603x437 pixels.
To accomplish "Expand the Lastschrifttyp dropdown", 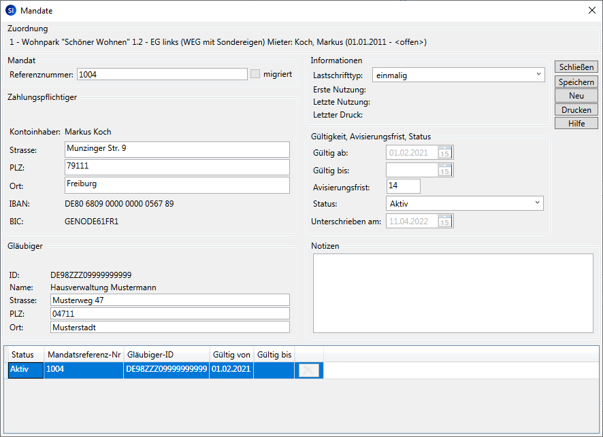I will pyautogui.click(x=538, y=75).
